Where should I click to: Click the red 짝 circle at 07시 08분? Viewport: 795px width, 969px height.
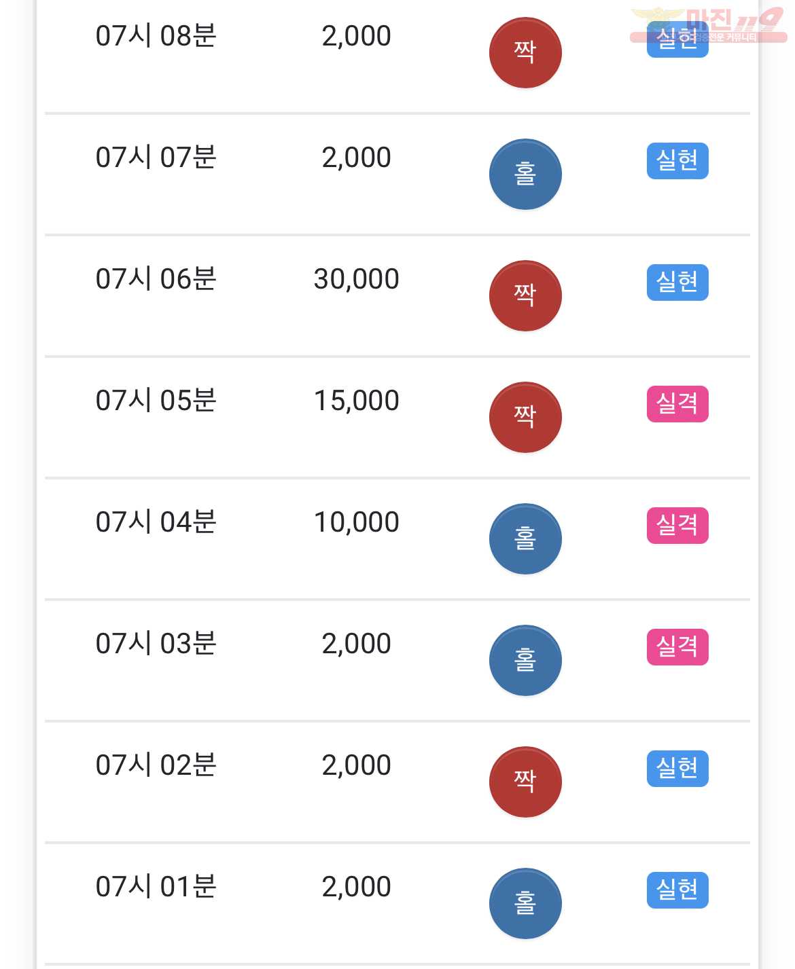[x=525, y=53]
